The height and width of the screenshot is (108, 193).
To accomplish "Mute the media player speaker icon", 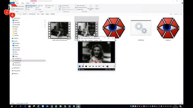I will click(107, 66).
